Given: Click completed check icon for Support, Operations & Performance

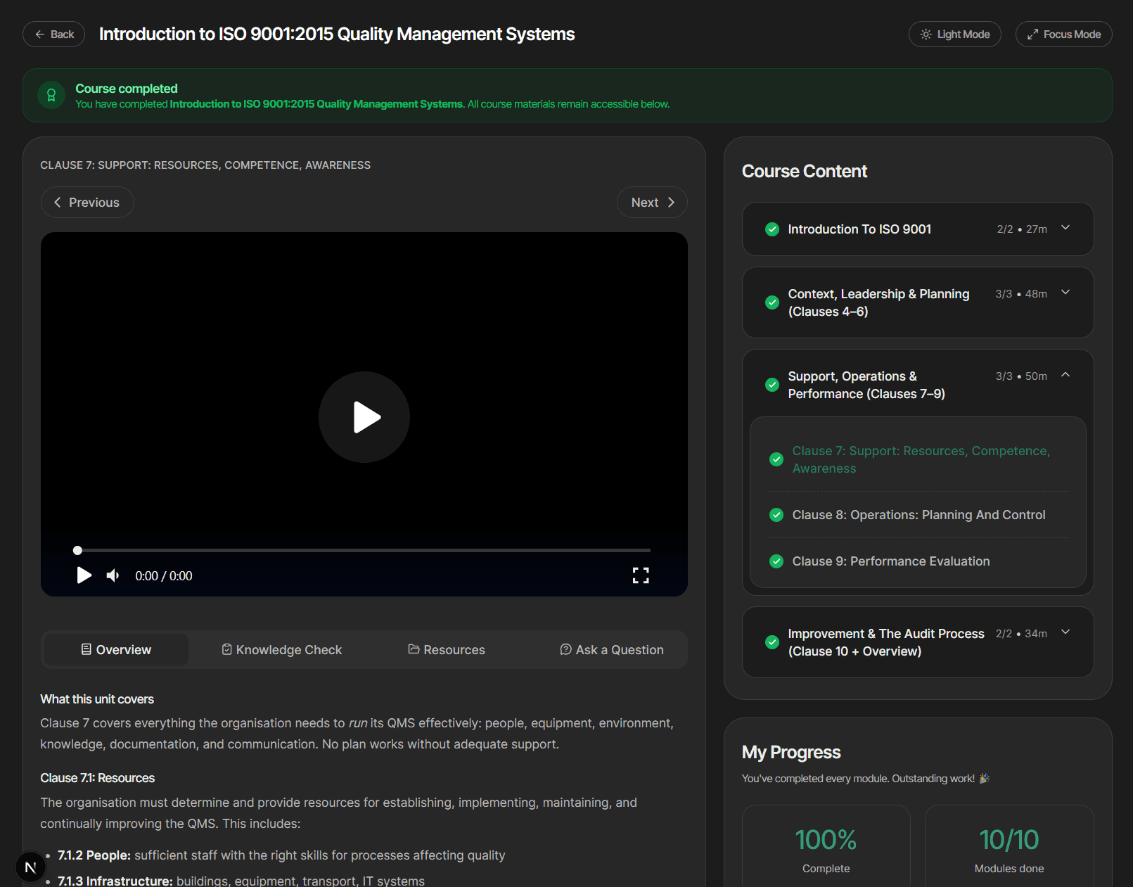Looking at the screenshot, I should pyautogui.click(x=772, y=385).
